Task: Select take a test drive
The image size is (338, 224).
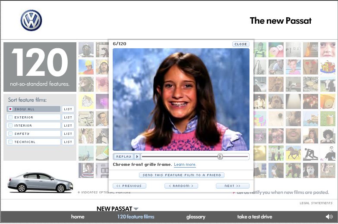Action: [255, 217]
